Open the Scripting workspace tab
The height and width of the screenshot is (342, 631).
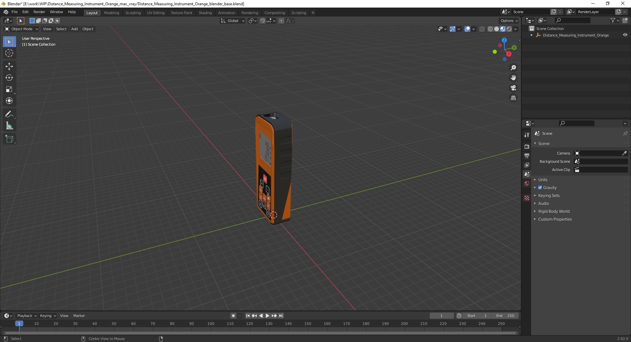[x=298, y=13]
